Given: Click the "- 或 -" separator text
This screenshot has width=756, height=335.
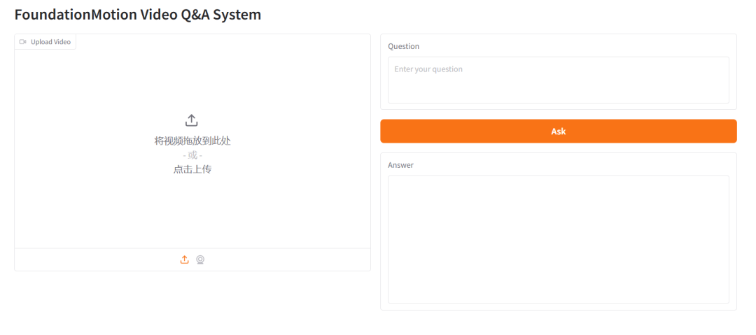Looking at the screenshot, I should point(192,155).
